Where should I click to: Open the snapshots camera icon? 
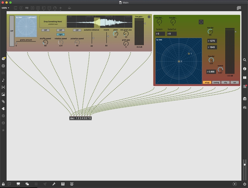pos(245,99)
